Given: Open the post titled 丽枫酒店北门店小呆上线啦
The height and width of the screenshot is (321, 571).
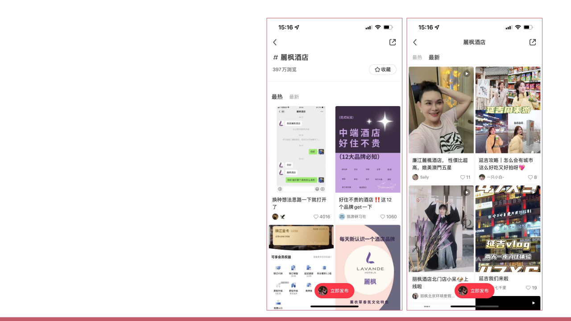Looking at the screenshot, I should pyautogui.click(x=440, y=283).
